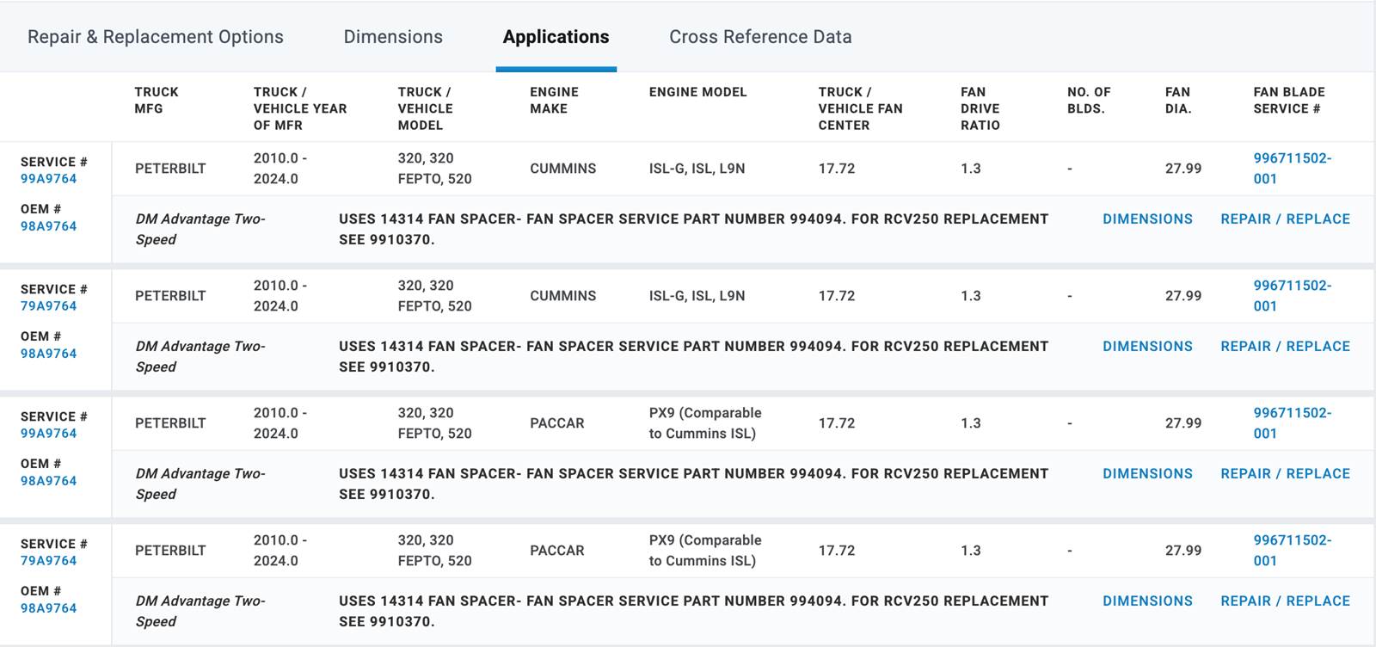Open fan blade 996711502-001 for PACCAR 99A9764
This screenshot has width=1376, height=647.
pos(1292,423)
